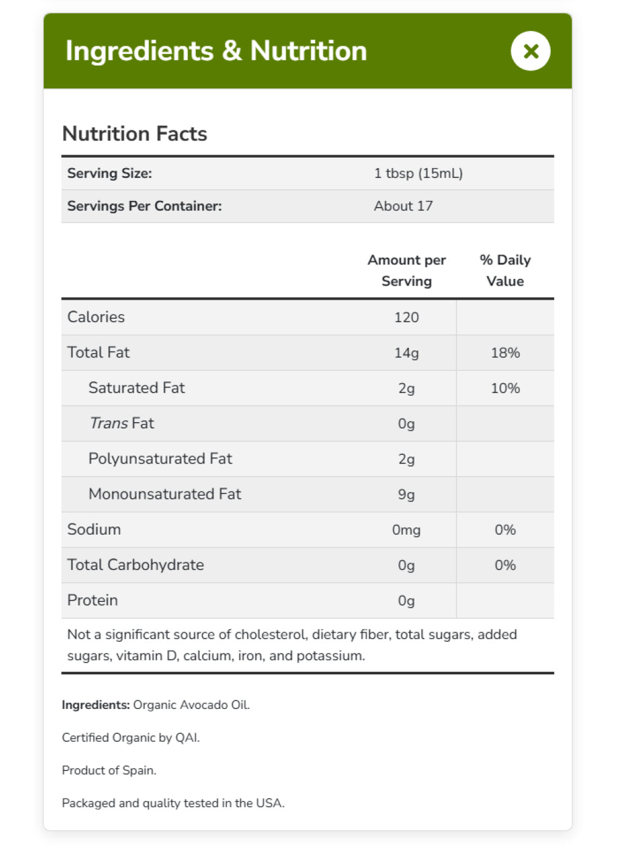Click the Ingredients: Organic Avocado Oil line
The height and width of the screenshot is (866, 618).
pos(156,705)
